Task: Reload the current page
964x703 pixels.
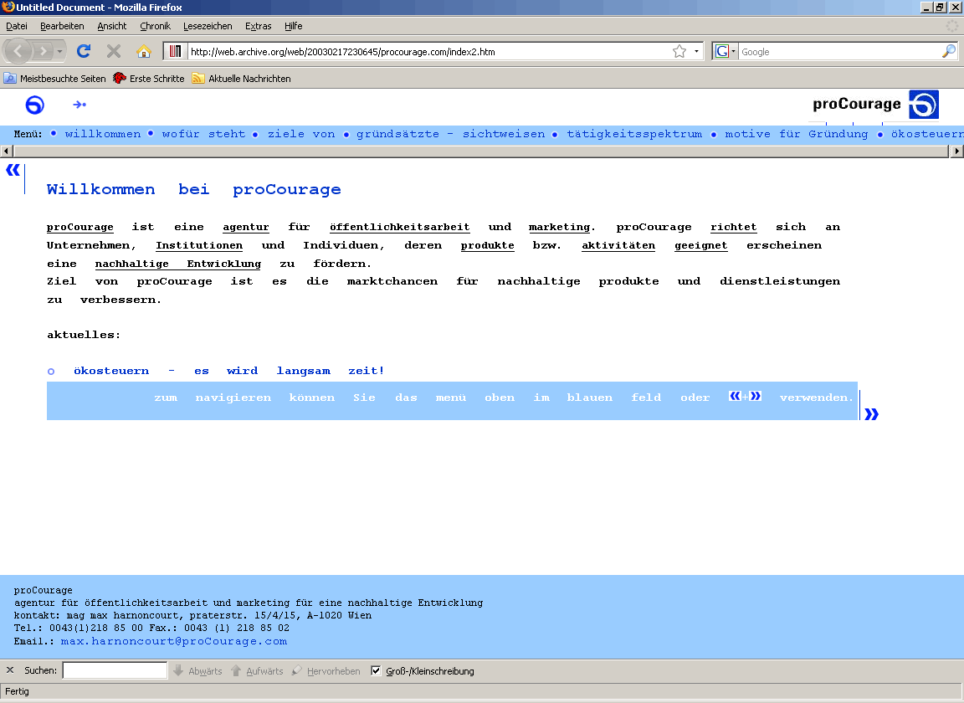Action: pyautogui.click(x=83, y=51)
